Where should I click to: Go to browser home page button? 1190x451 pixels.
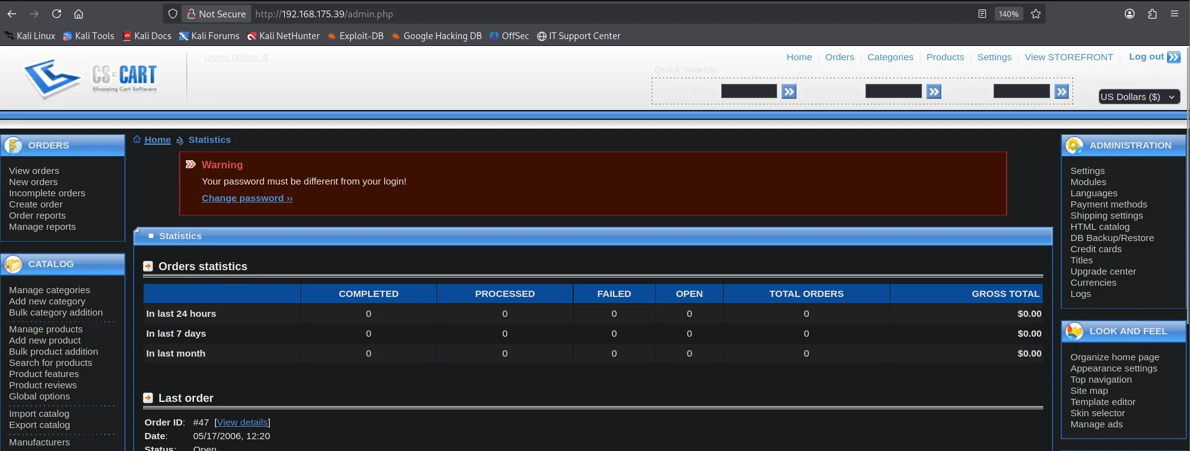click(x=78, y=14)
